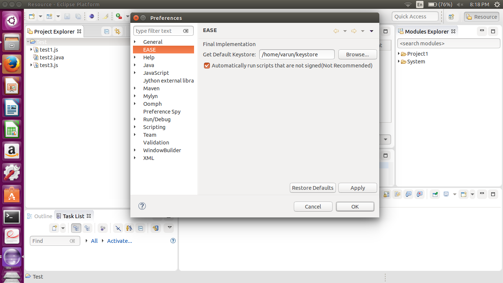Click the back arrow in Preferences header

pos(336,31)
